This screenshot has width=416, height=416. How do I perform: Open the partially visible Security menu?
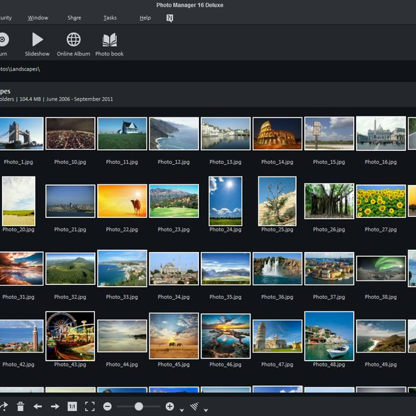[6, 18]
